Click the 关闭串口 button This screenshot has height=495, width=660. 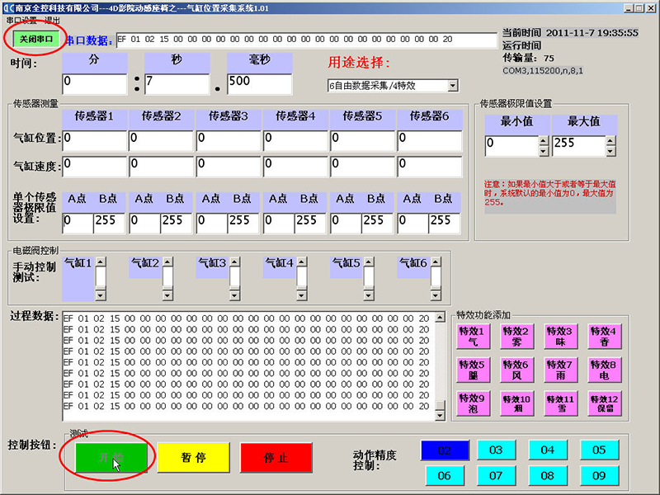click(x=35, y=39)
